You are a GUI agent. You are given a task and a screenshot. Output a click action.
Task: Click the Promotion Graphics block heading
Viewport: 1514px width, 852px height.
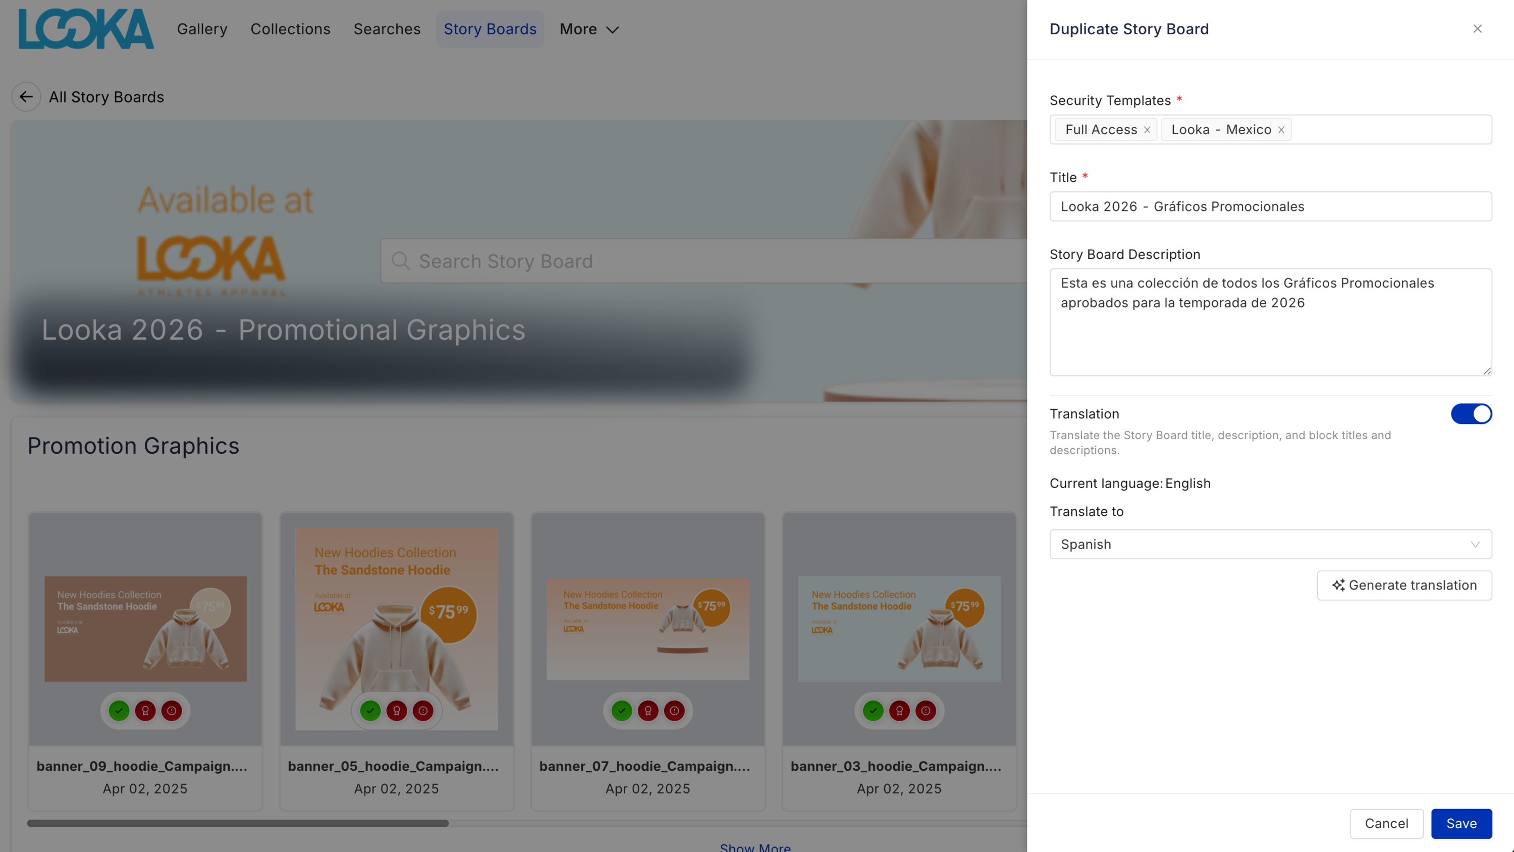click(x=133, y=446)
